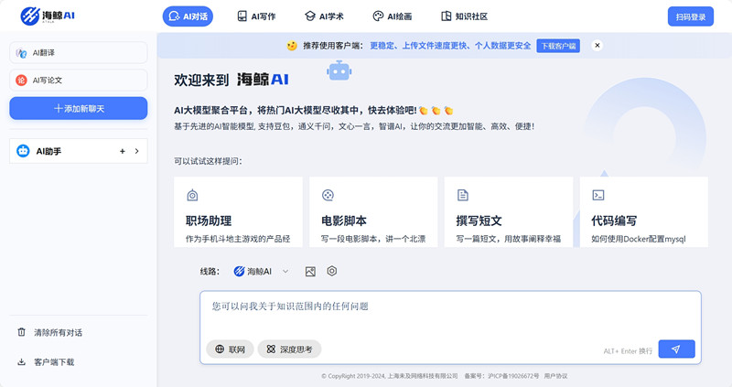Click the AI翻译 icon in the sidebar
The image size is (732, 387).
pyautogui.click(x=21, y=53)
